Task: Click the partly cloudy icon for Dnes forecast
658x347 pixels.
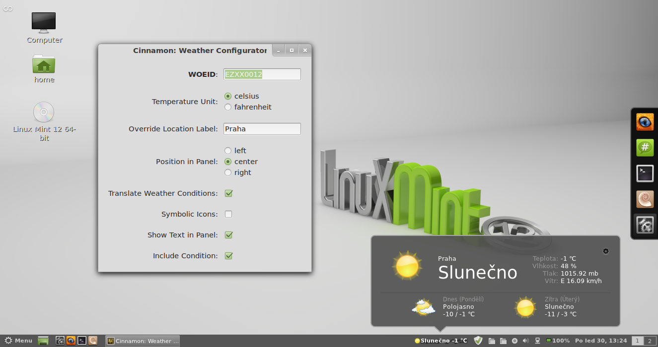Action: 424,307
